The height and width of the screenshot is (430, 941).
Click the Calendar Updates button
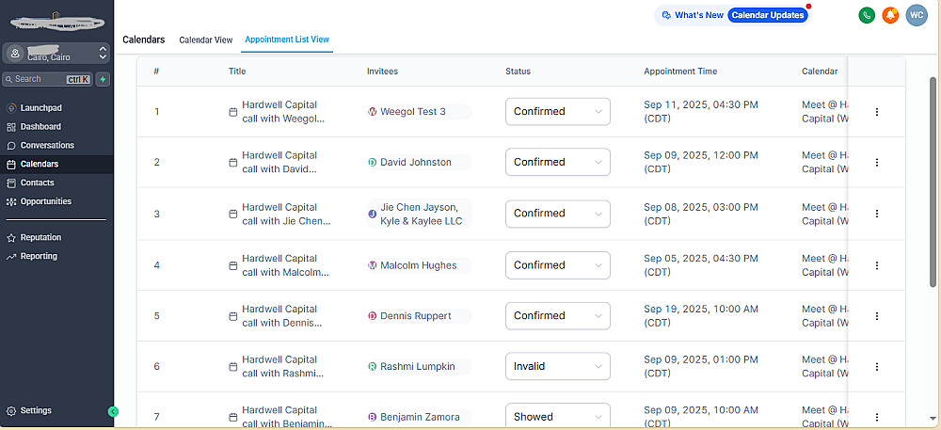coord(768,15)
